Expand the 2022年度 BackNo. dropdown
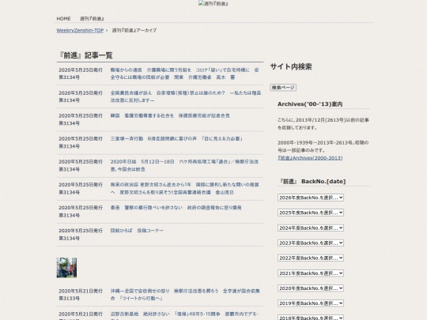The image size is (427, 320). click(x=311, y=258)
